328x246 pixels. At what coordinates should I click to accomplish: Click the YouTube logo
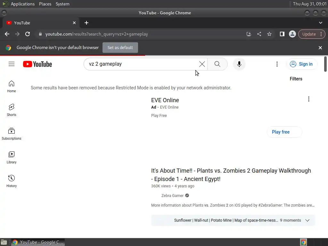coord(37,64)
